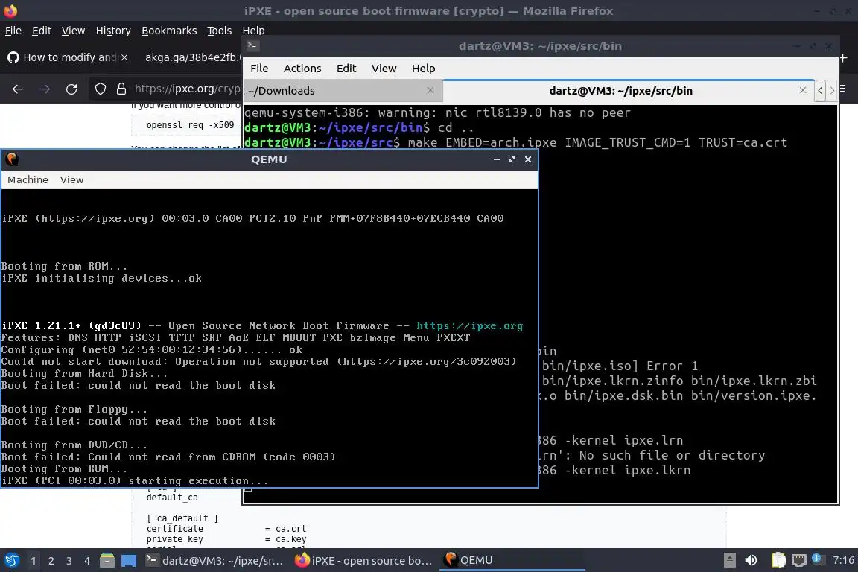Activate iPXE Firefox taskbar entry
The image size is (858, 572).
(363, 560)
